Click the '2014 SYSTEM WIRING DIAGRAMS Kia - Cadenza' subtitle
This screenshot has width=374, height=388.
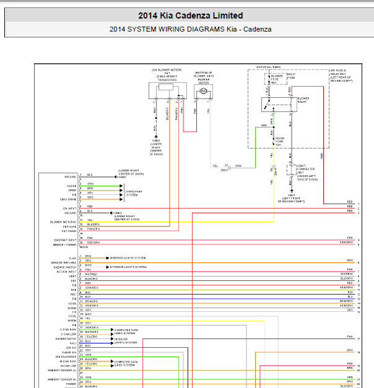[x=191, y=29]
